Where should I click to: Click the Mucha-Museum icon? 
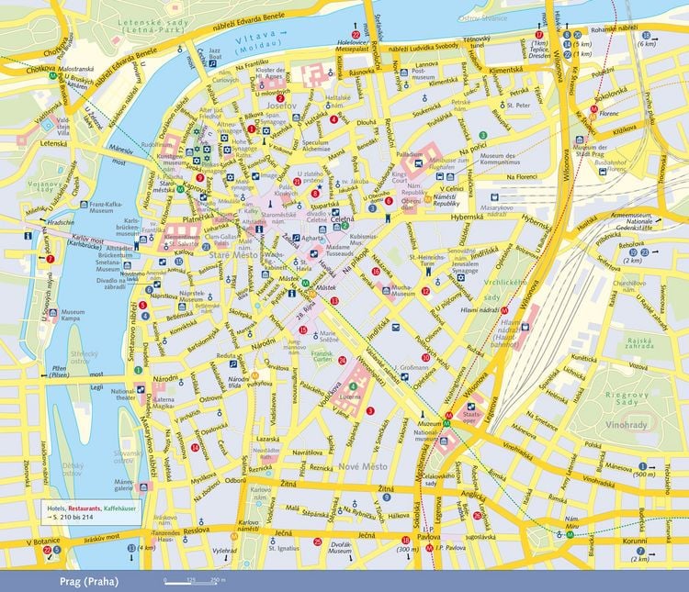(x=386, y=290)
